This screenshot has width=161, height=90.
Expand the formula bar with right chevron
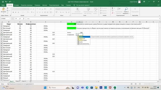tap(159, 18)
